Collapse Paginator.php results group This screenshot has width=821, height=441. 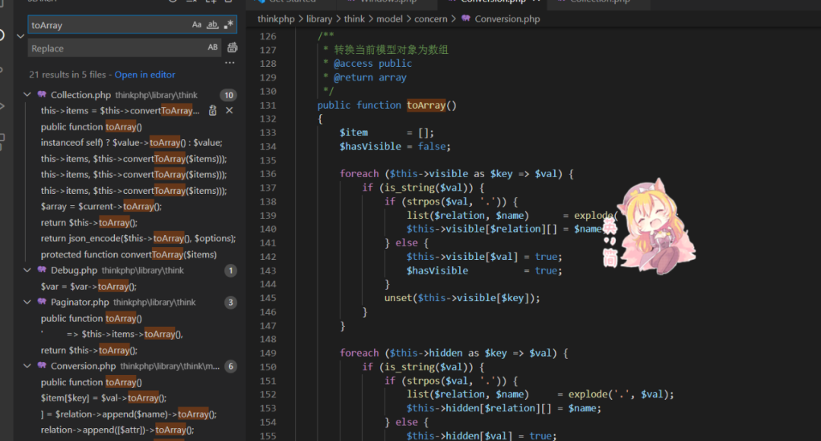(x=27, y=302)
